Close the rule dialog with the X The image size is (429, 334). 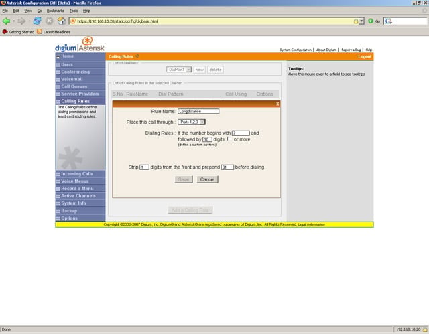point(278,104)
